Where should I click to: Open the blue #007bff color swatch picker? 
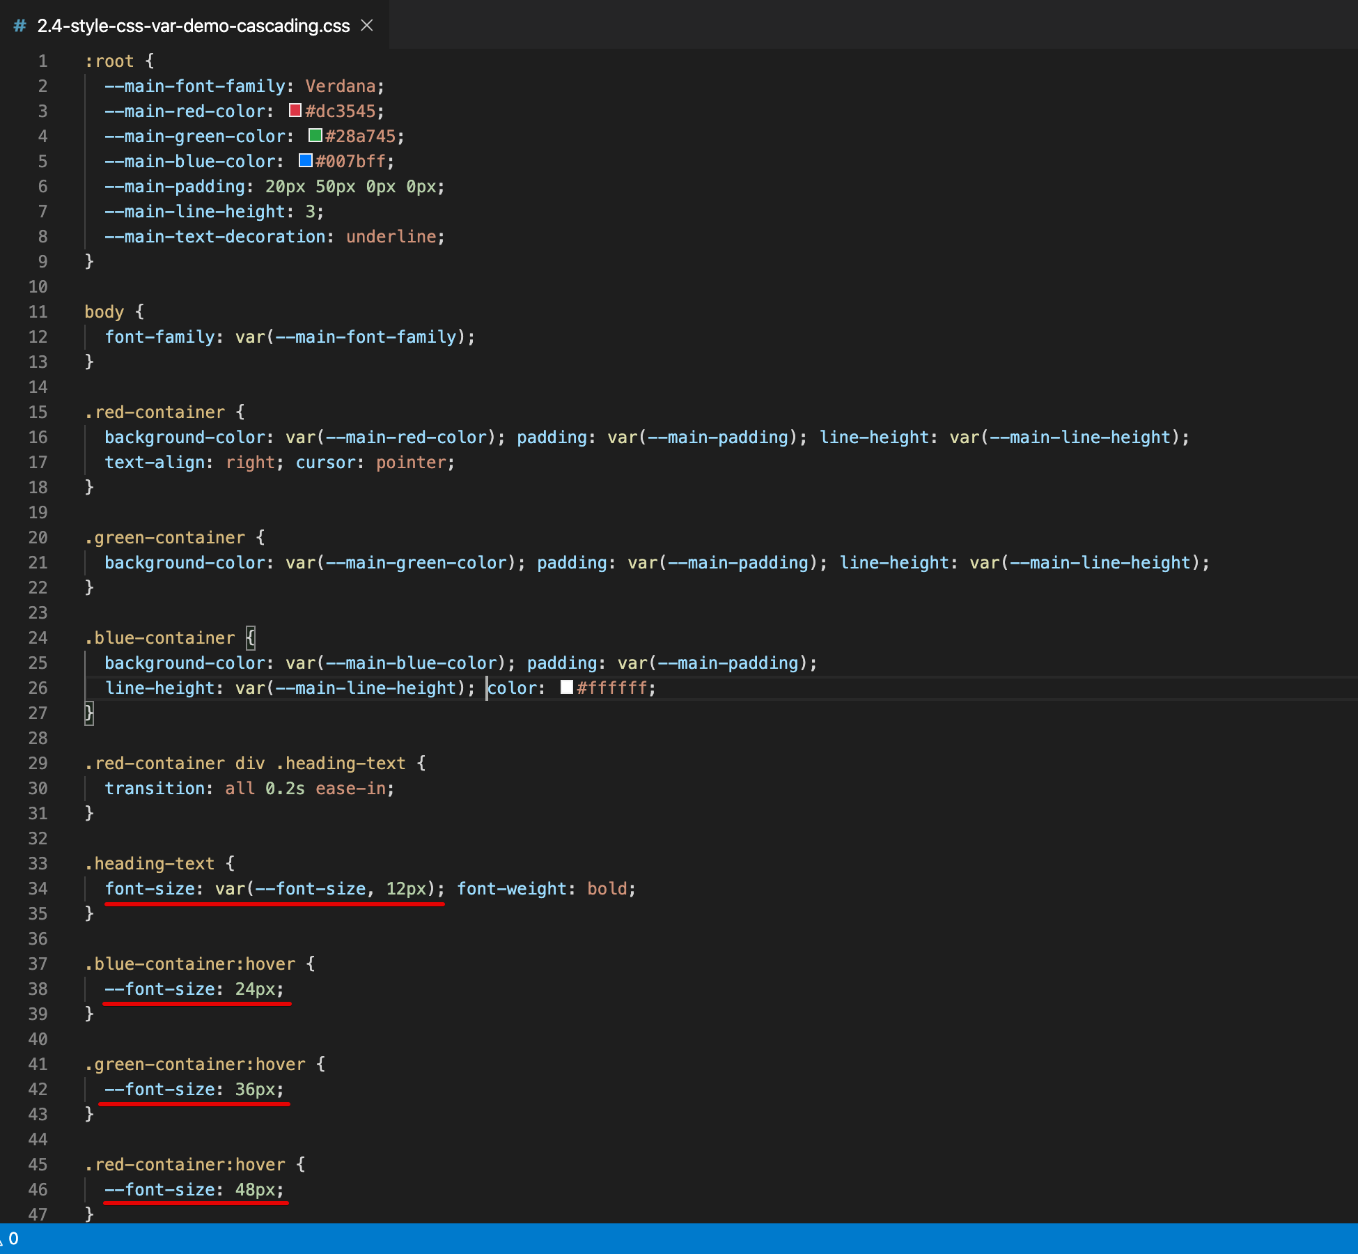pos(305,161)
